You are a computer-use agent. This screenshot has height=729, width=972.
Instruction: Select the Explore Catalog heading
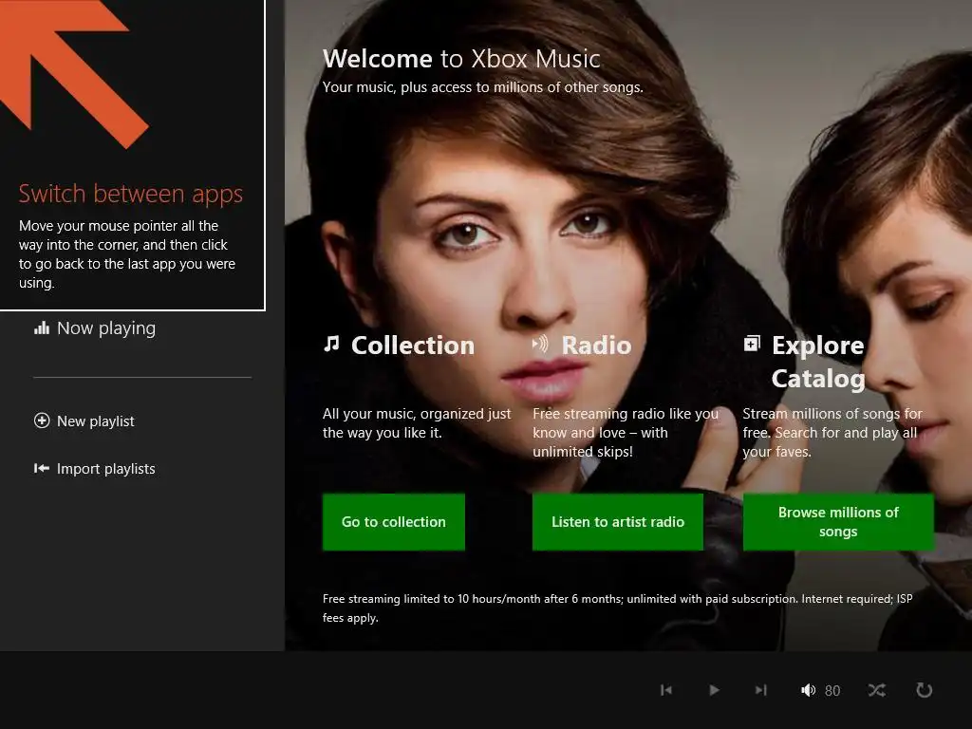[818, 362]
